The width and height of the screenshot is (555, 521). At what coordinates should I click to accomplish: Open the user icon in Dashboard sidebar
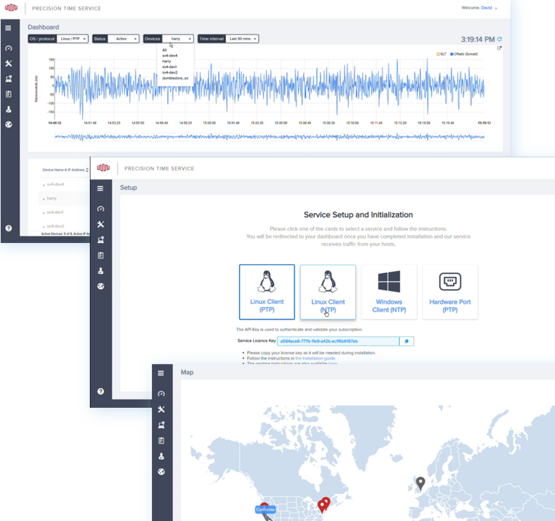coord(8,109)
